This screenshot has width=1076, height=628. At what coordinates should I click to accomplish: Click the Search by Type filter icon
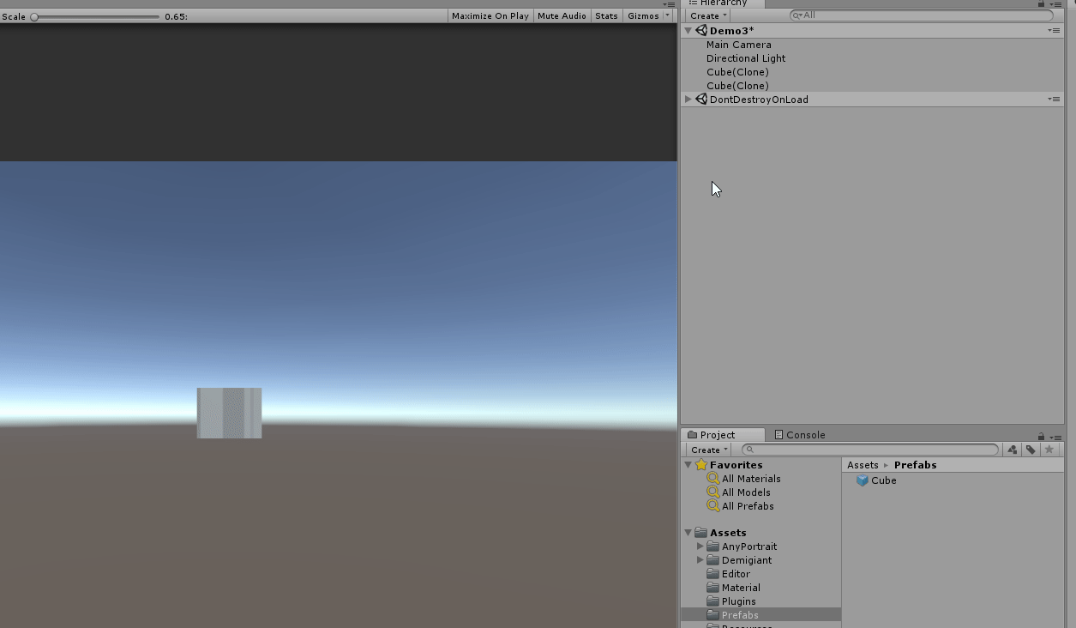pos(1013,450)
